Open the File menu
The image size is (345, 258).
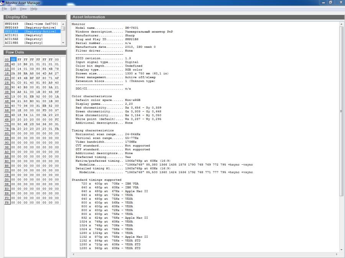(x=4, y=8)
